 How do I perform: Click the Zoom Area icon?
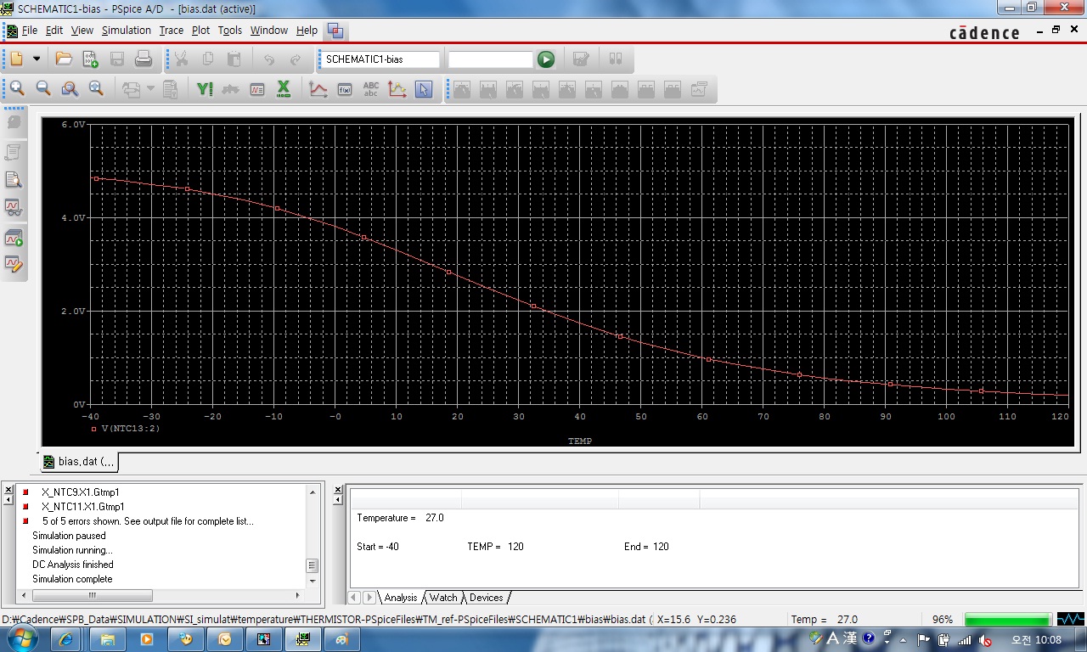pyautogui.click(x=70, y=88)
